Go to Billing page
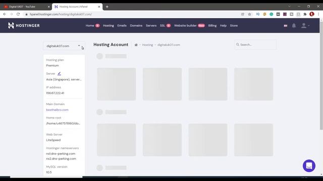The width and height of the screenshot is (323, 181). click(212, 26)
